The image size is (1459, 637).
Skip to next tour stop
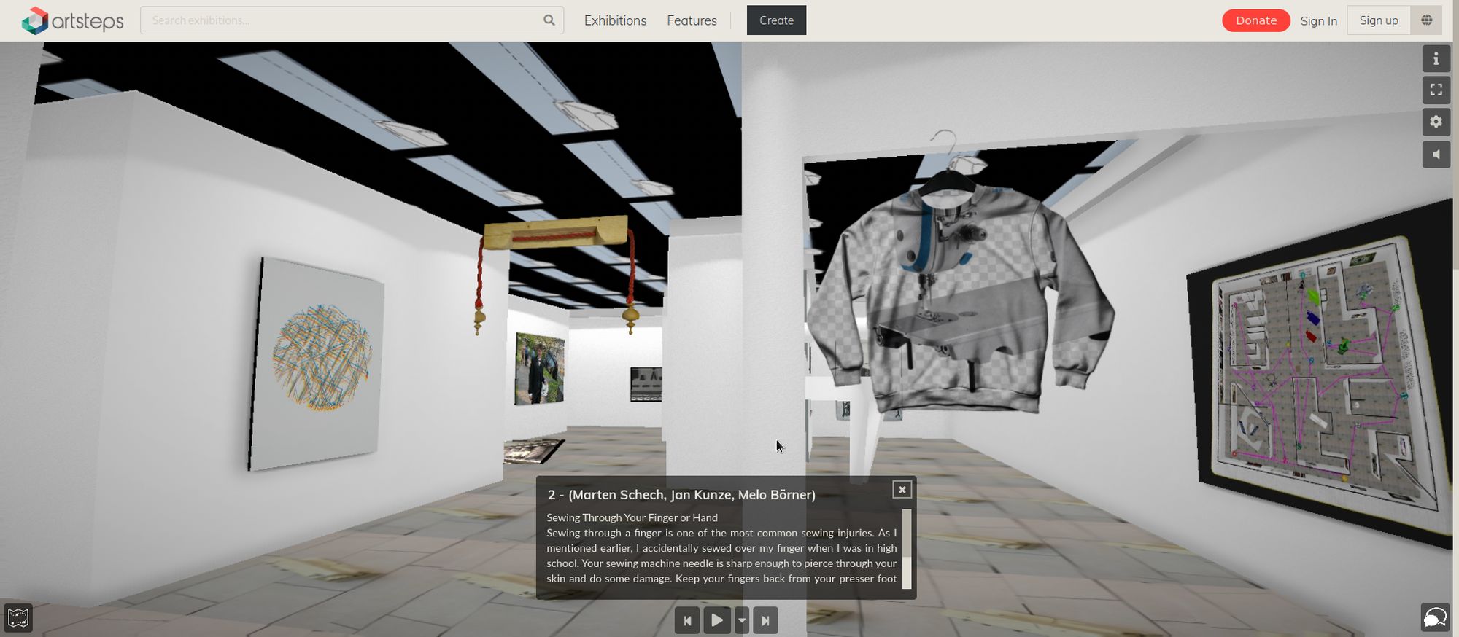coord(765,620)
